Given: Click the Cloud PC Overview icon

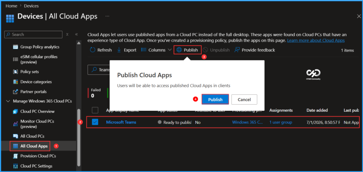Looking at the screenshot, I should [15, 111].
